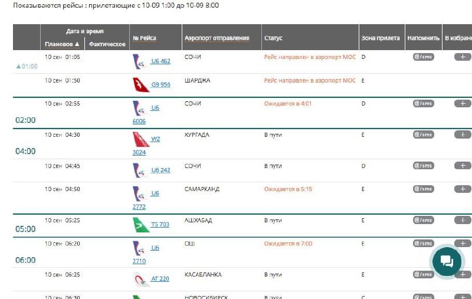This screenshot has height=299, width=472.
Task: Click the SMS reminder icon for AT 220 Casablanca
Action: click(x=423, y=274)
